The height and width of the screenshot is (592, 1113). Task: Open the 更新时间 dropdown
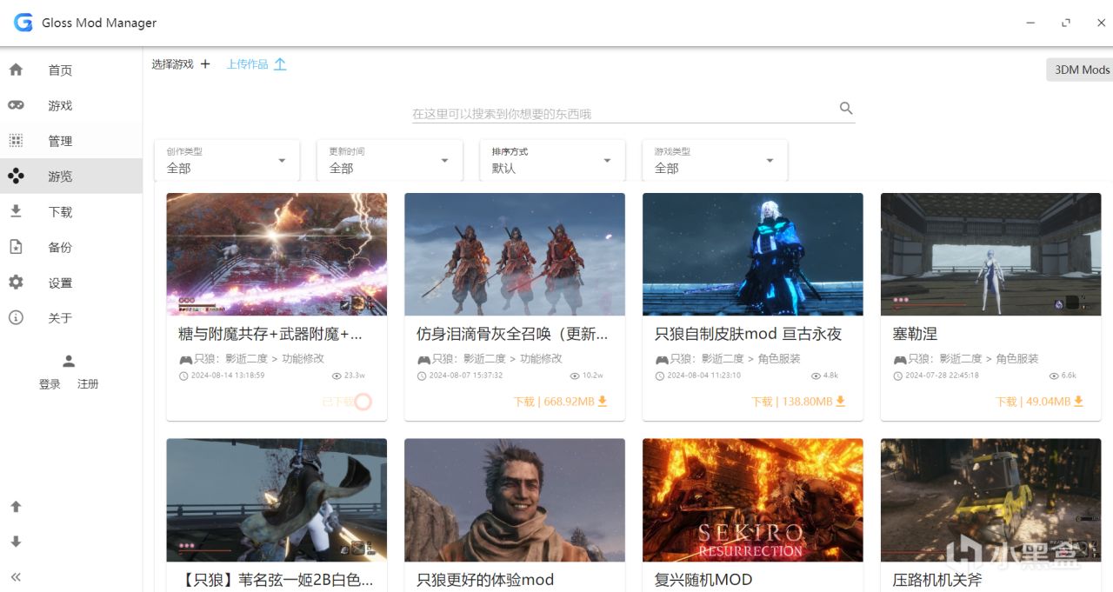click(x=390, y=161)
